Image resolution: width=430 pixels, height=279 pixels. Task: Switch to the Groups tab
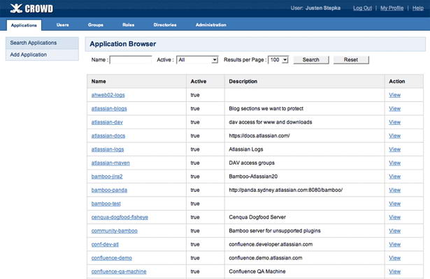pyautogui.click(x=96, y=25)
